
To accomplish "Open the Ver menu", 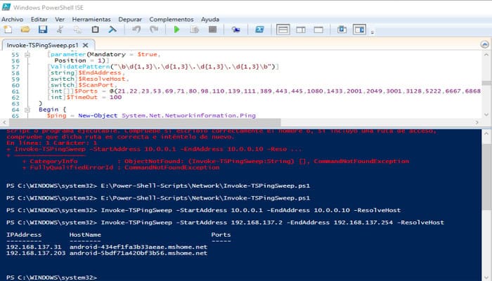I will (60, 20).
